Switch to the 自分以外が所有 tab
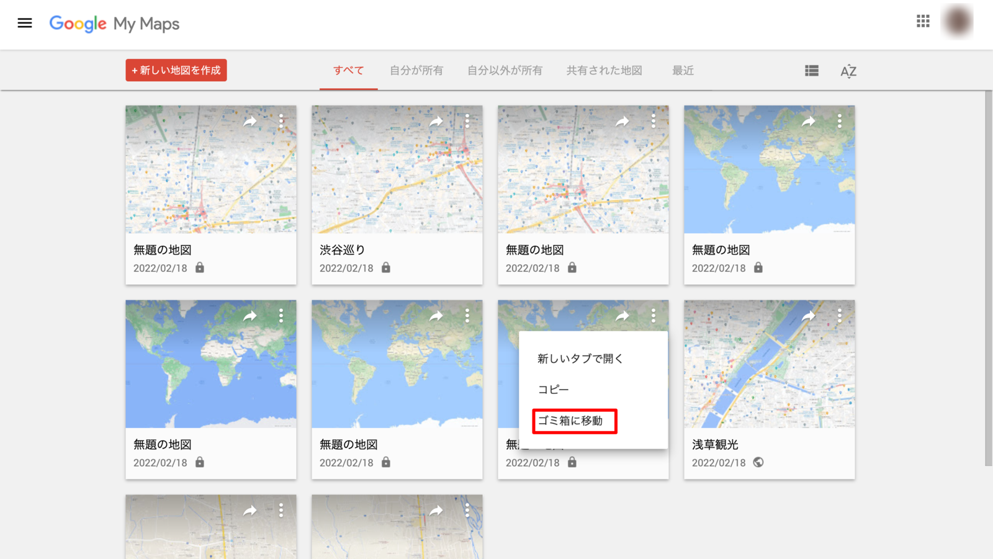Screen dimensions: 993x559 click(505, 71)
